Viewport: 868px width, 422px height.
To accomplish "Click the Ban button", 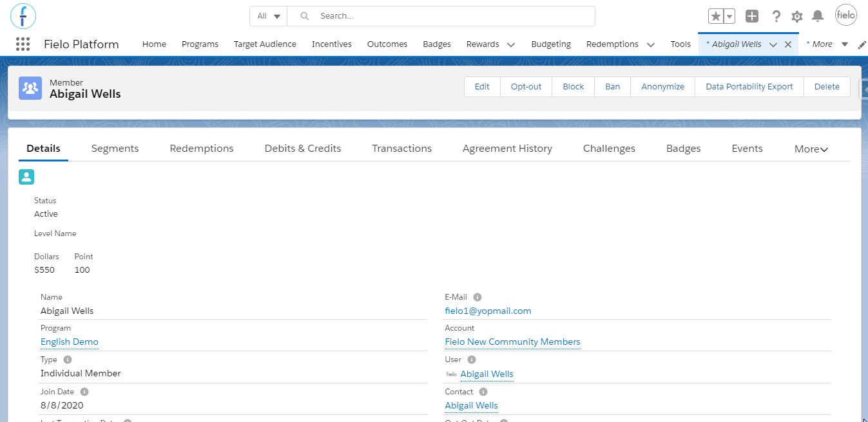I will [x=612, y=87].
